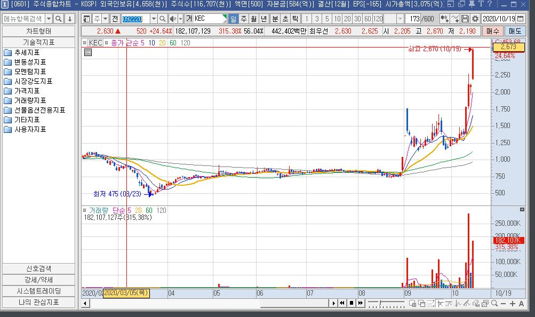Open the interval dropdown after 120
Image resolution: width=535 pixels, height=317 pixels.
pos(400,19)
